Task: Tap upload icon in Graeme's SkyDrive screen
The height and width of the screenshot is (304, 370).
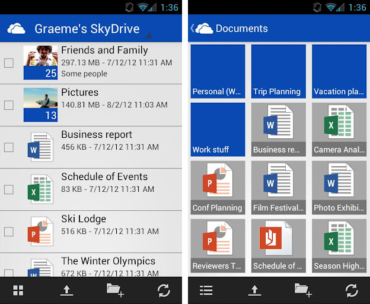Action: tap(66, 290)
